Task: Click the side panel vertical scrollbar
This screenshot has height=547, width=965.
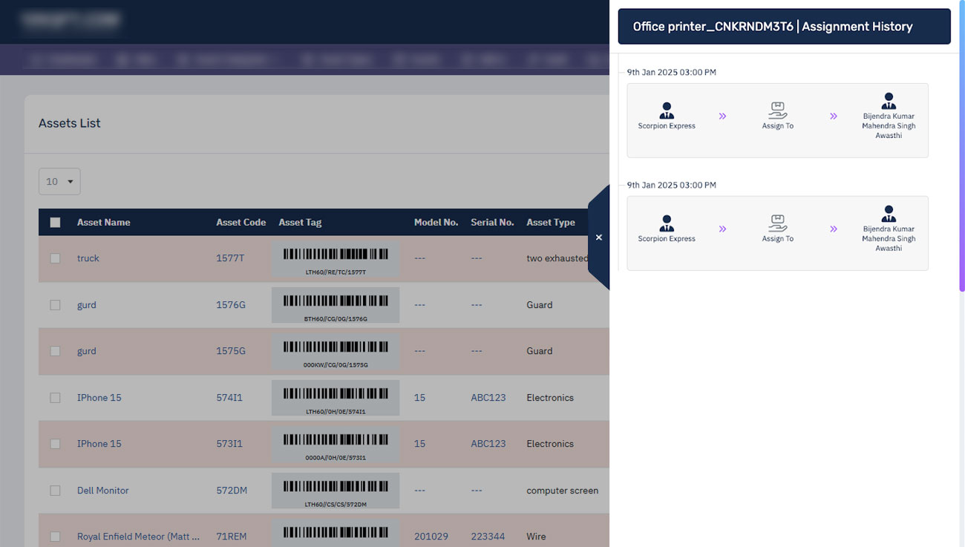Action: (961, 148)
